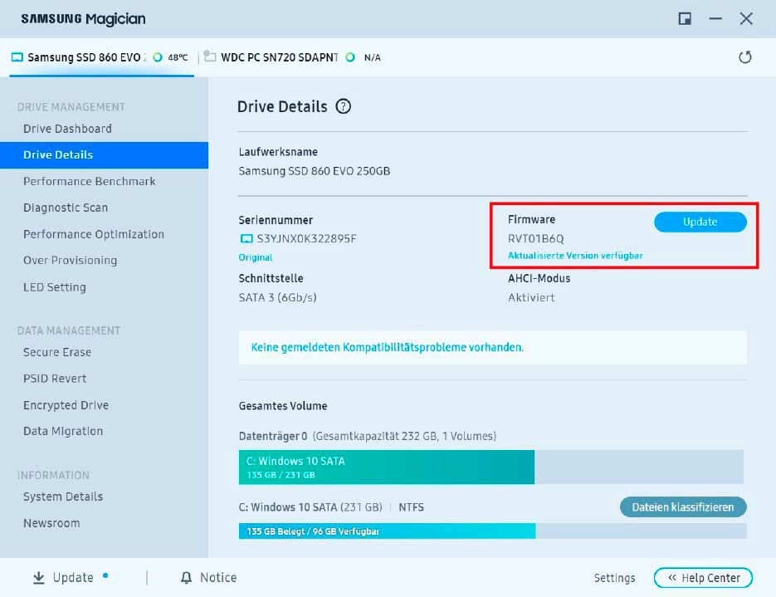Screen dimensions: 776x597
Task: Select the Samsung SSD 860 EVO tab
Action: pos(83,57)
